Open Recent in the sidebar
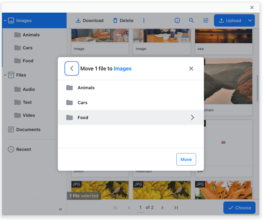263x220 pixels. [x=23, y=149]
